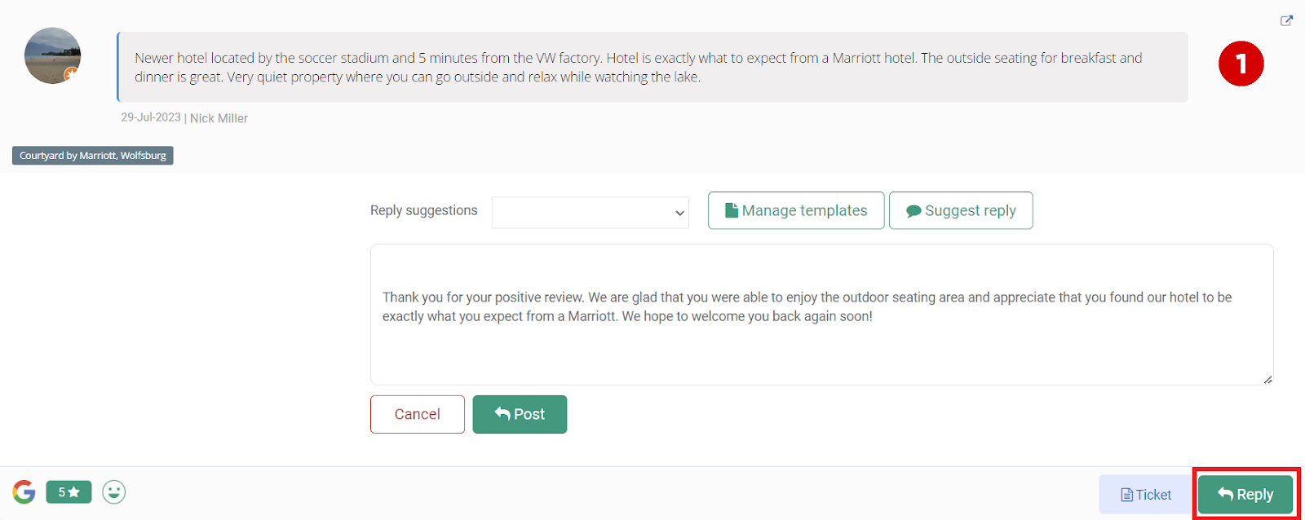
Task: Click the 5 star rating badge
Action: (x=69, y=491)
